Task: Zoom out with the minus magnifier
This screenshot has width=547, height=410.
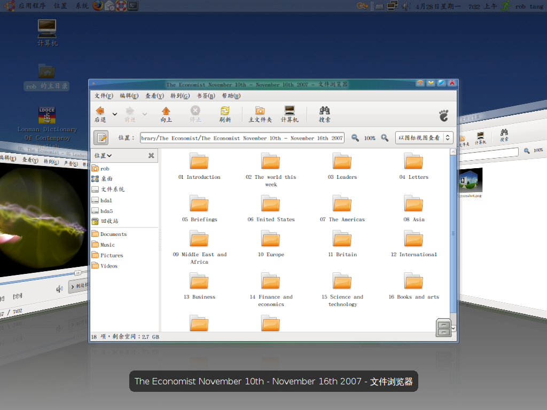Action: [355, 138]
